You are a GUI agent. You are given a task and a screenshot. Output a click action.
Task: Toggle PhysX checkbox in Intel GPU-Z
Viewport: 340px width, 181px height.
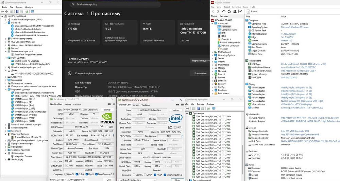[155, 175]
